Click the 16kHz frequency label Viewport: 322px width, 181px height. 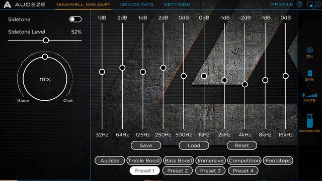coord(285,135)
